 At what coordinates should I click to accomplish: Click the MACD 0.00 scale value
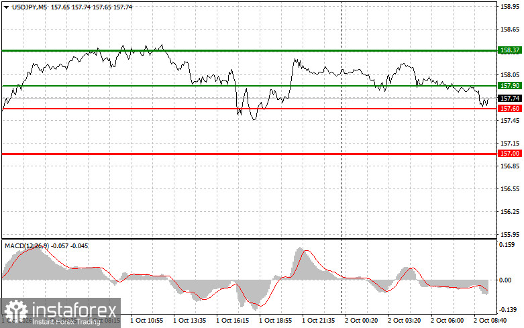[505, 280]
